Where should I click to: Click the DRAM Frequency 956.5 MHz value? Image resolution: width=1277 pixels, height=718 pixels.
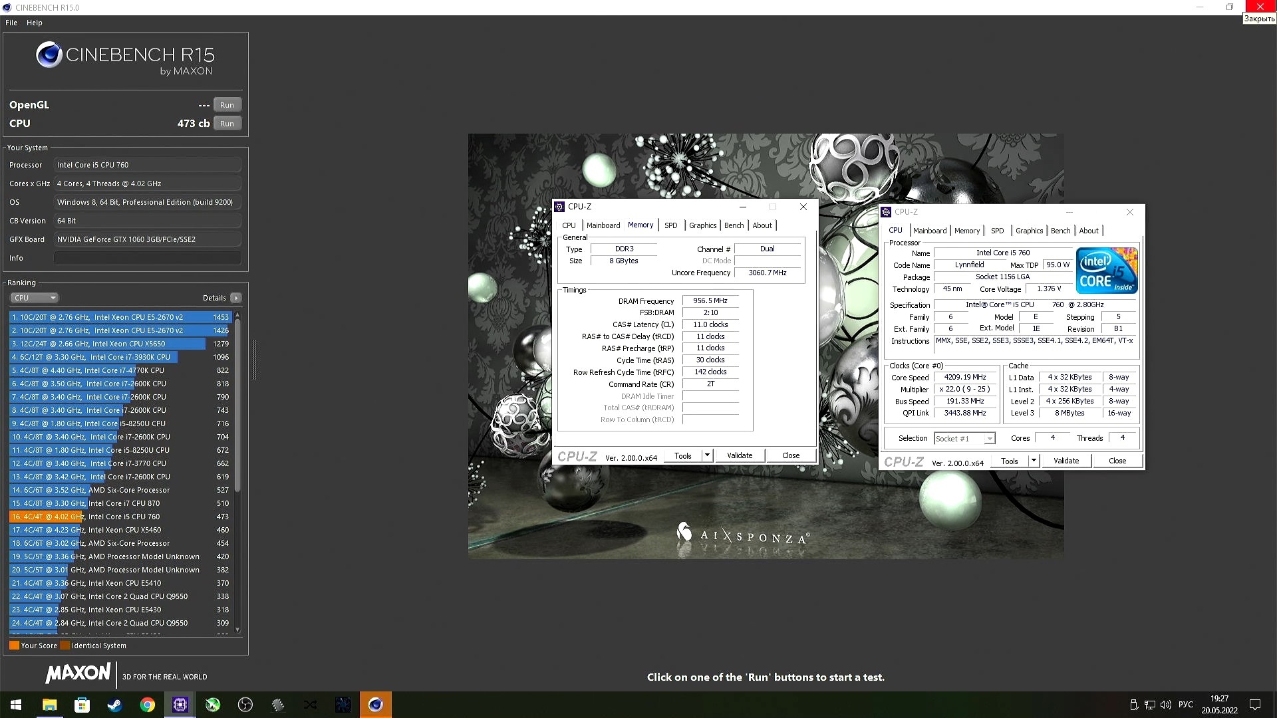(x=710, y=301)
